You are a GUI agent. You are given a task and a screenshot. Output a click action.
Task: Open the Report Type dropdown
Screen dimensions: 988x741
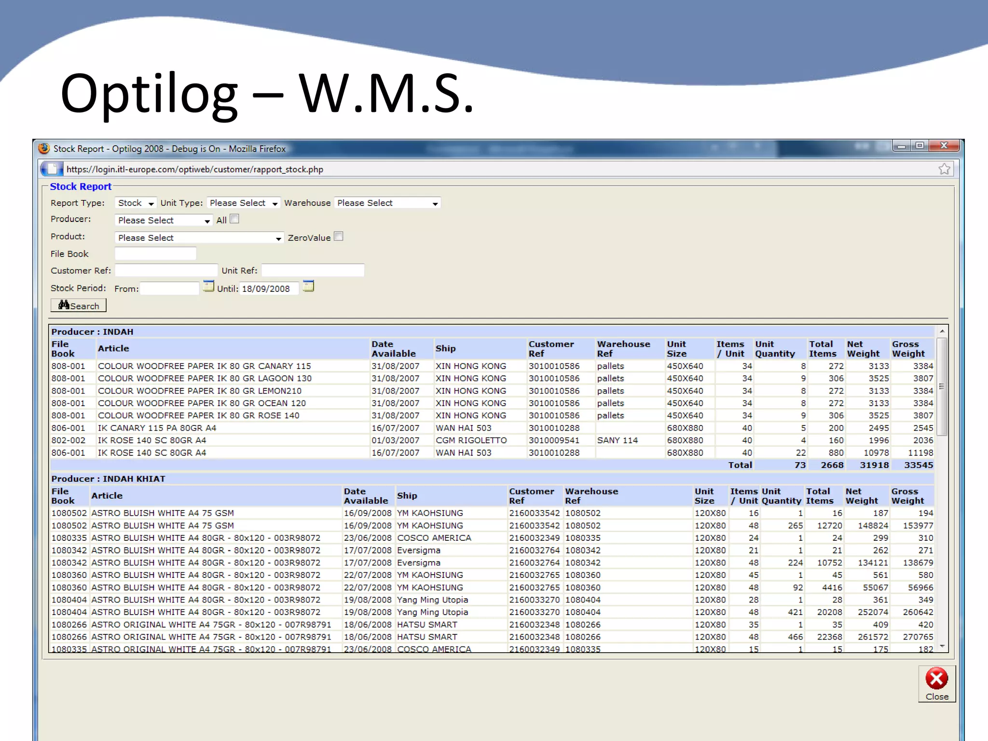(x=136, y=203)
